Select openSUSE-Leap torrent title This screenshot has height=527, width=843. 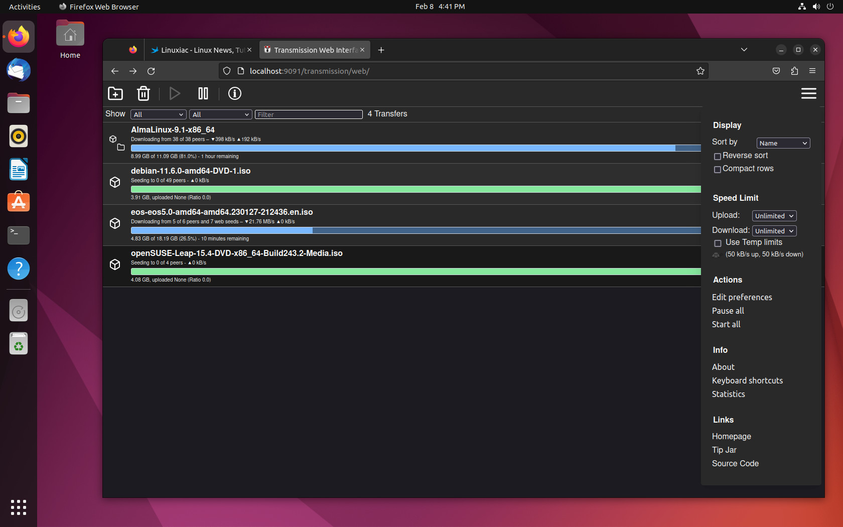pyautogui.click(x=236, y=253)
